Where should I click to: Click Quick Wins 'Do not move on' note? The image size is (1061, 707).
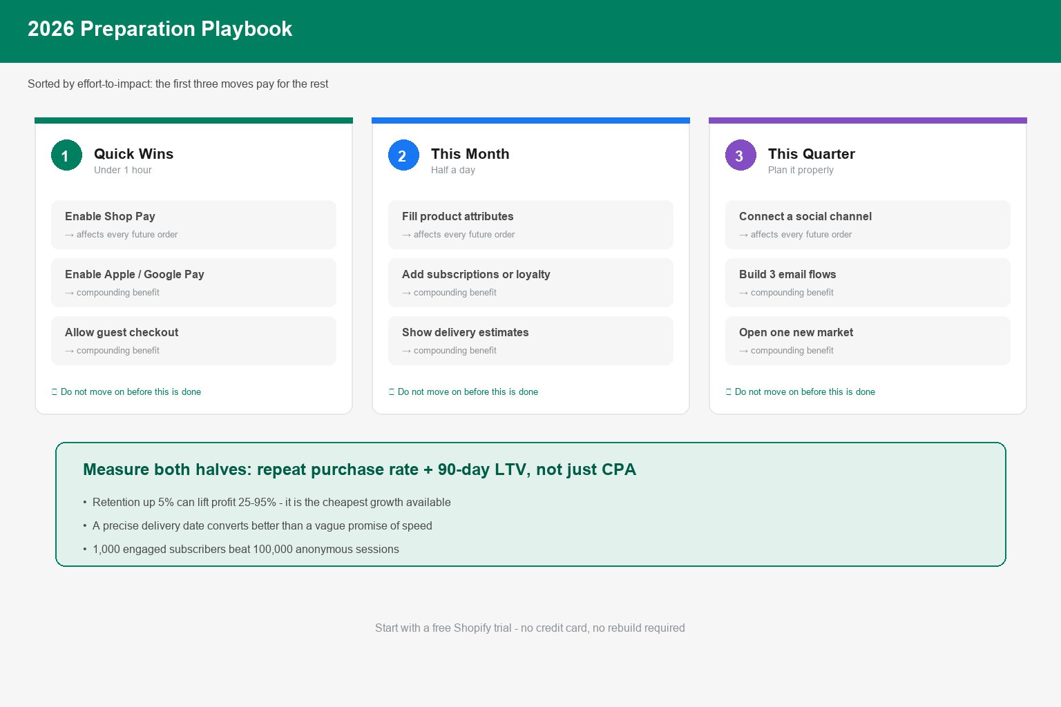point(126,391)
